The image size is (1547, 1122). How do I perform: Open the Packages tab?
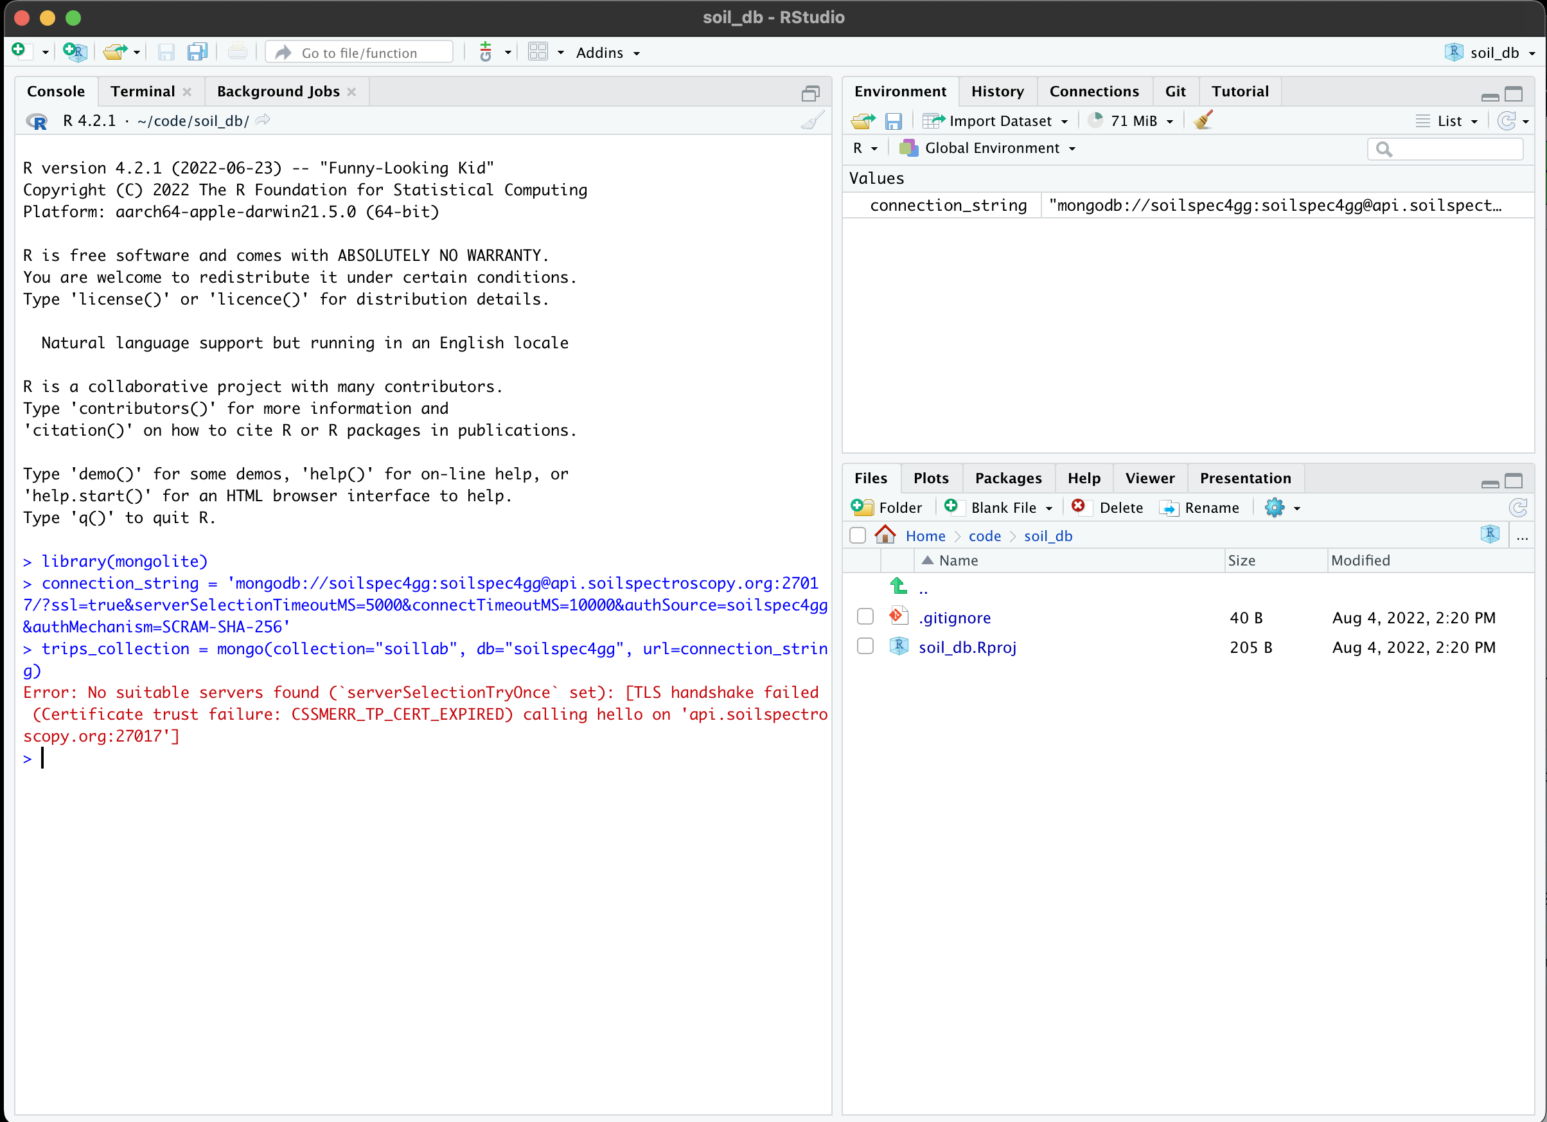(1008, 477)
